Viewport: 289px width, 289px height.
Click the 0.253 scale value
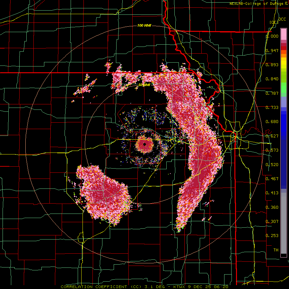[x=272, y=236]
